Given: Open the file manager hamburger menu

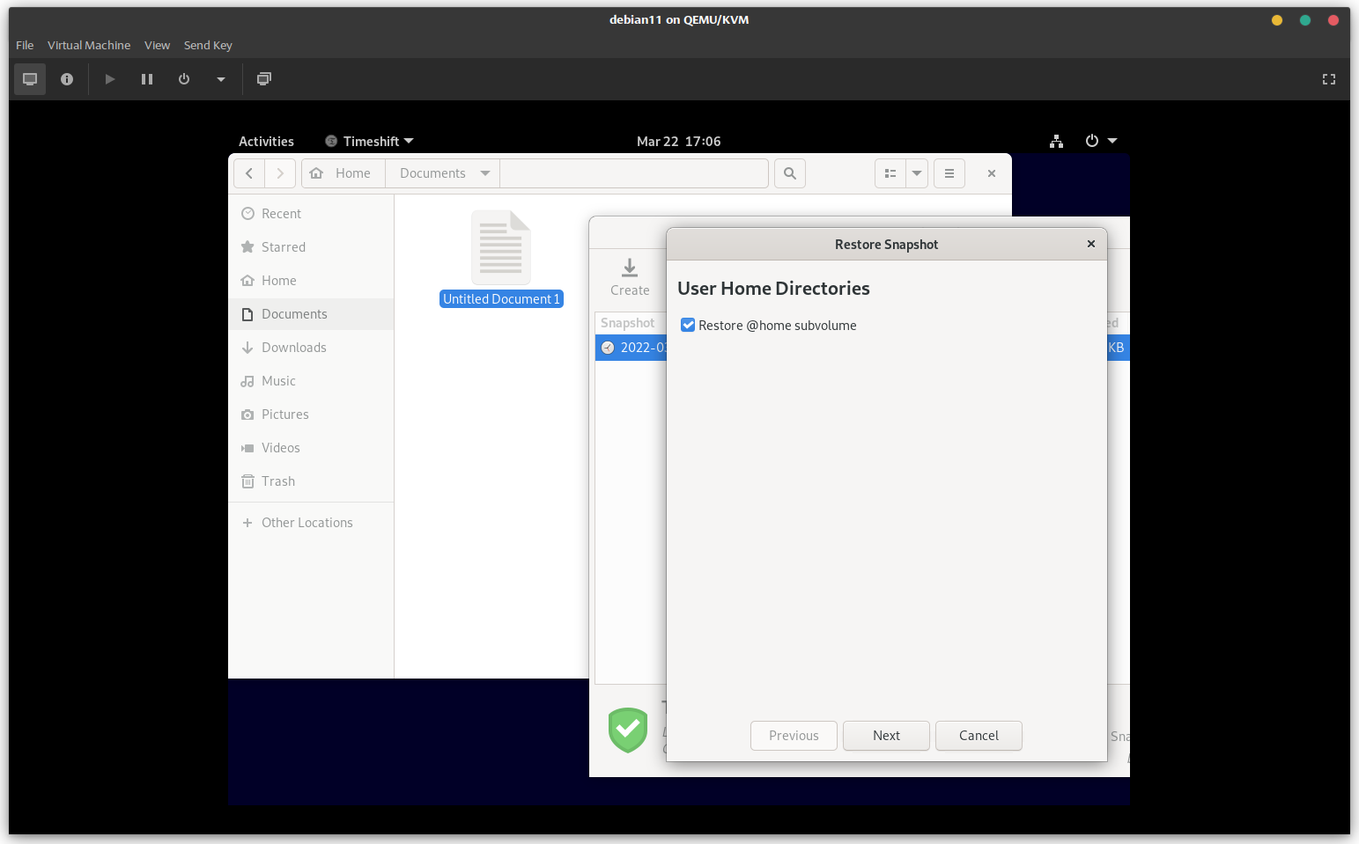Looking at the screenshot, I should point(949,173).
